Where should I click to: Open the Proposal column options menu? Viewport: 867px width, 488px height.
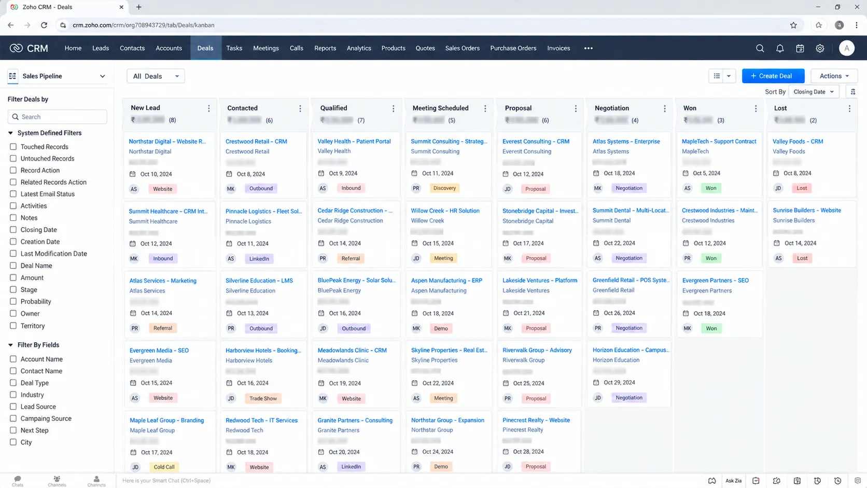pyautogui.click(x=576, y=108)
